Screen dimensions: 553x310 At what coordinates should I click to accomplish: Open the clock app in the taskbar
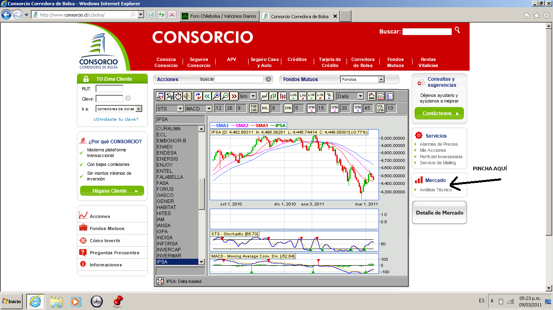pyautogui.click(x=97, y=301)
